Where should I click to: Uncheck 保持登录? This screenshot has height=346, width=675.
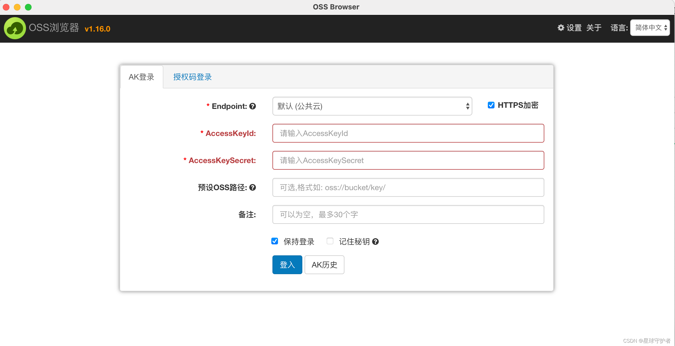(275, 241)
